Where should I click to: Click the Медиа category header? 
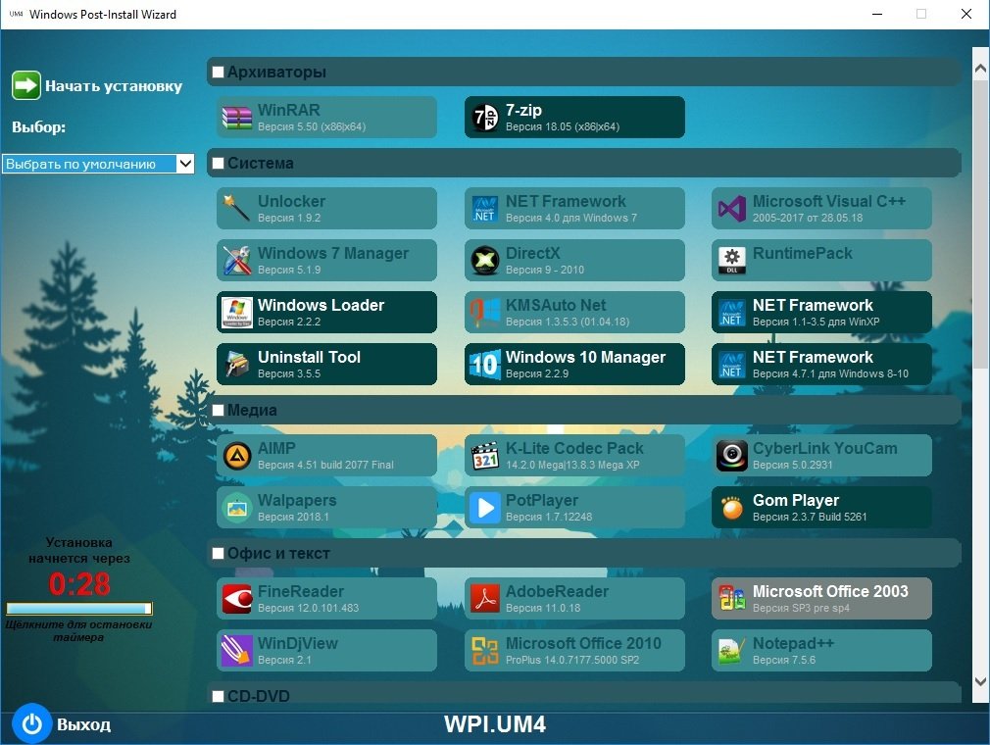[584, 411]
